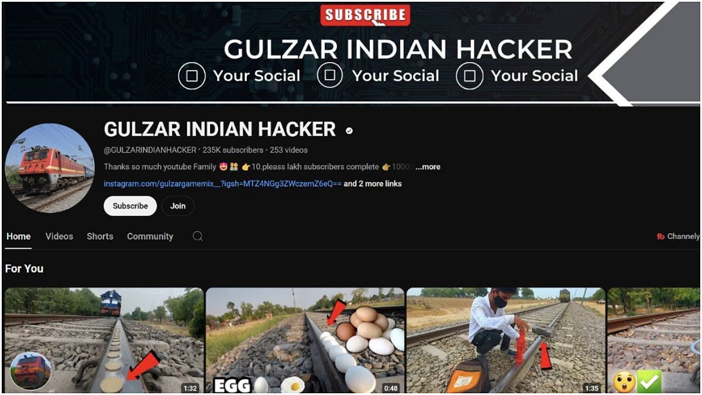Open the EGG railway track video thumbnail
The height and width of the screenshot is (395, 702).
[x=305, y=340]
